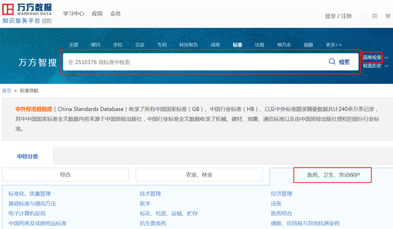This screenshot has height=229, width=393.
Task: Open the 会员 menu item
Action: click(115, 14)
